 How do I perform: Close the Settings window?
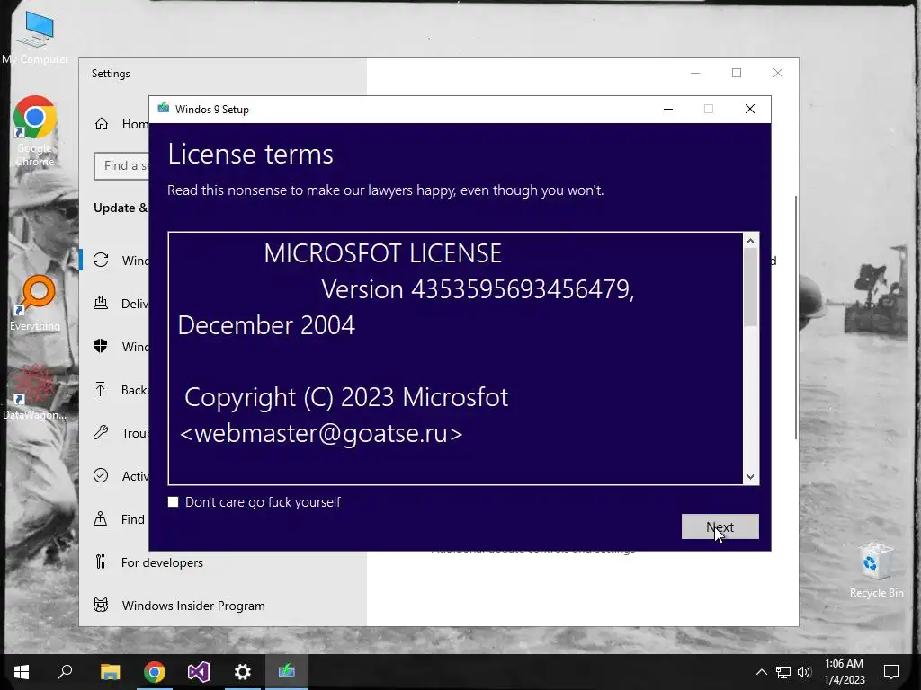778,73
